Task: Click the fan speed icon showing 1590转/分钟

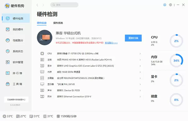Action: (x=58, y=116)
